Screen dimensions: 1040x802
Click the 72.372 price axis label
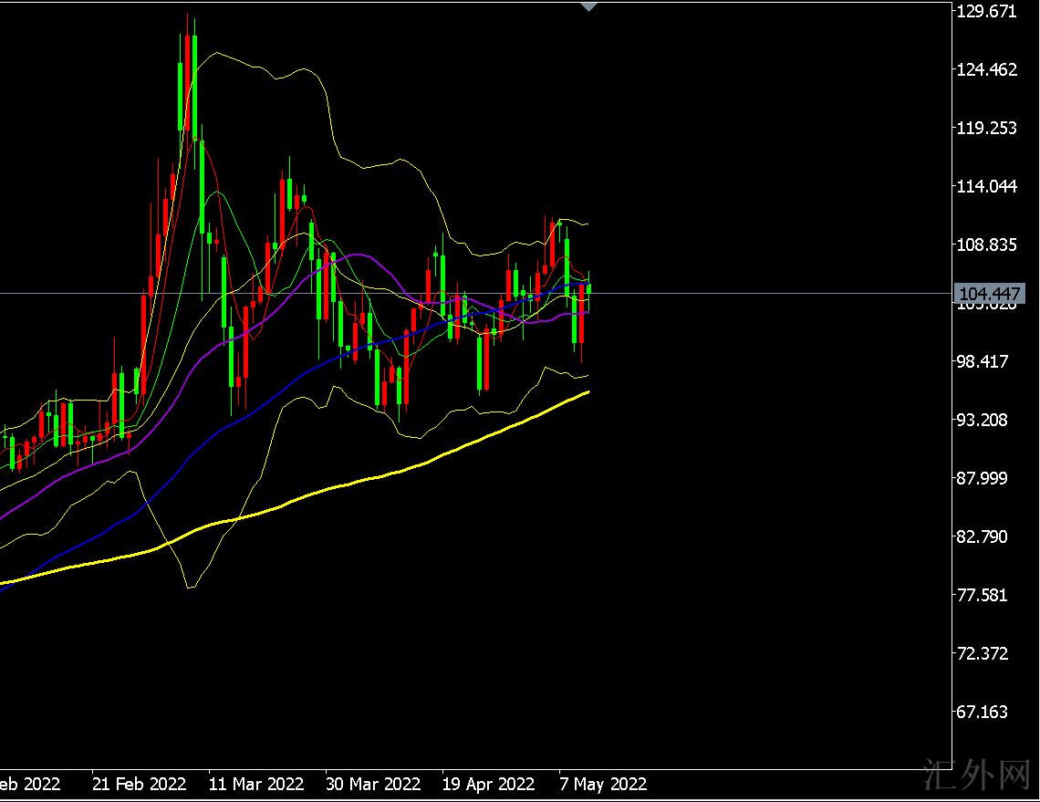[983, 653]
